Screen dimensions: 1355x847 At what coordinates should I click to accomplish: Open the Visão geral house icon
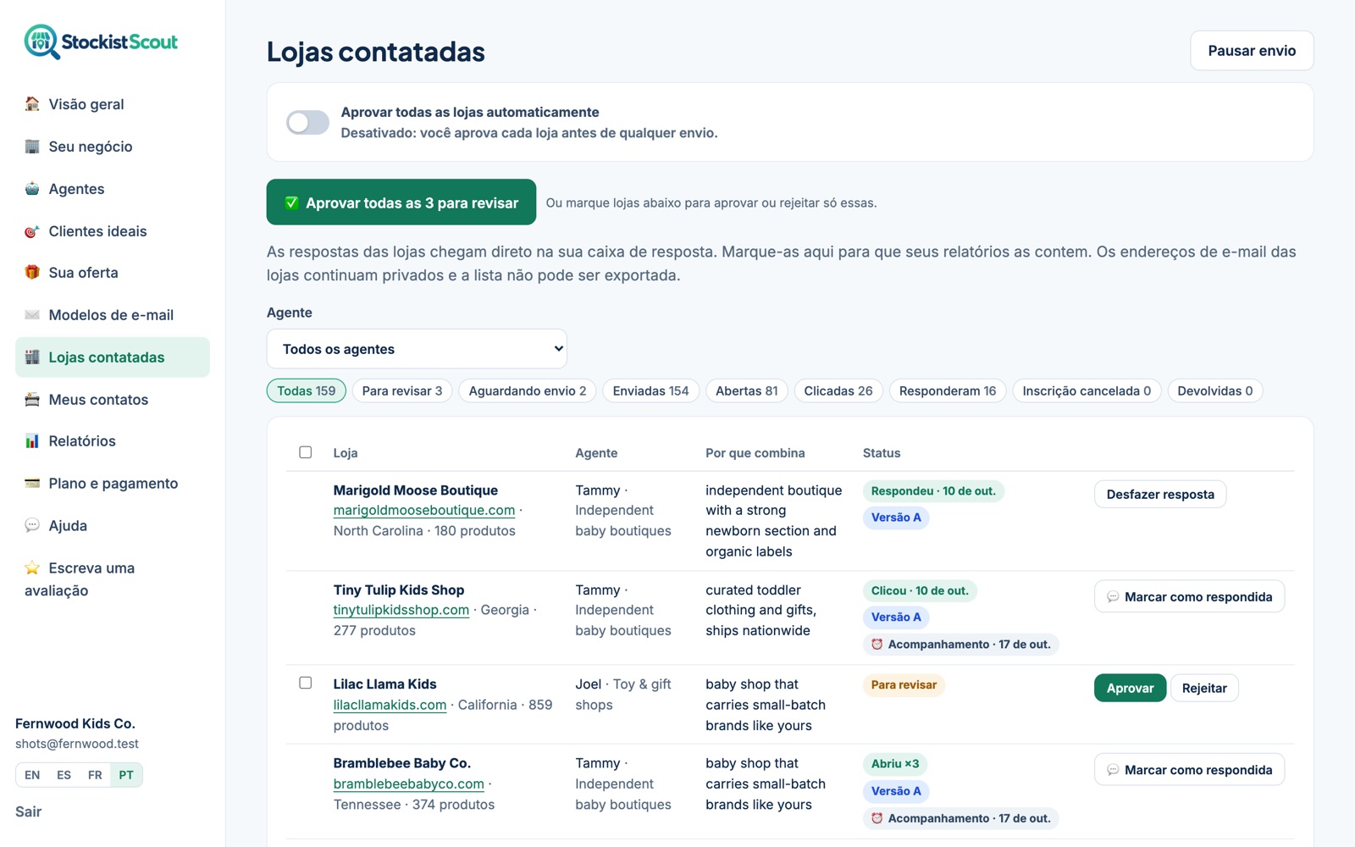pos(32,104)
